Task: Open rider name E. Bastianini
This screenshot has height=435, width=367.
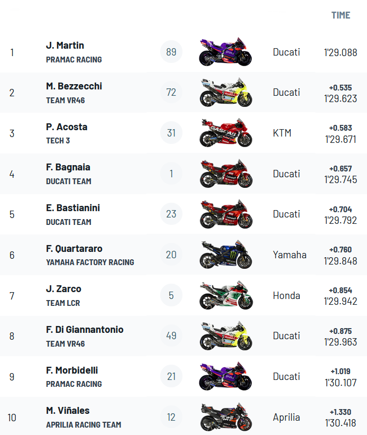Action: [73, 208]
